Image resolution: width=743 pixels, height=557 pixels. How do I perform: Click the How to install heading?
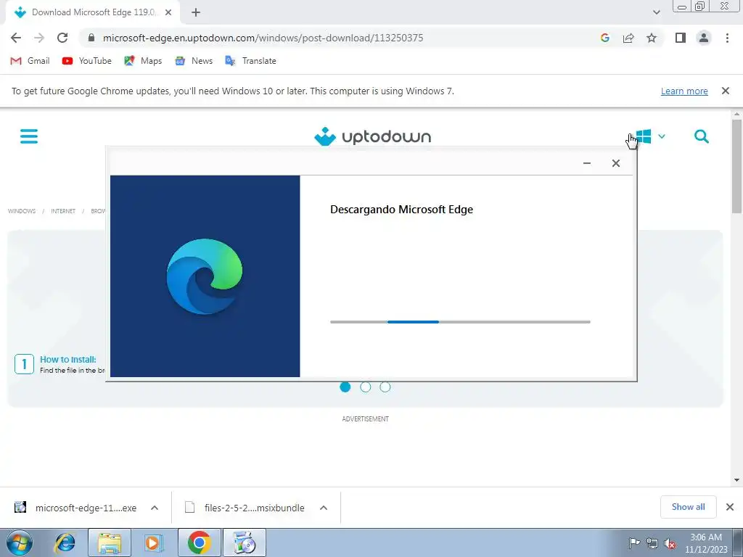[x=67, y=360]
